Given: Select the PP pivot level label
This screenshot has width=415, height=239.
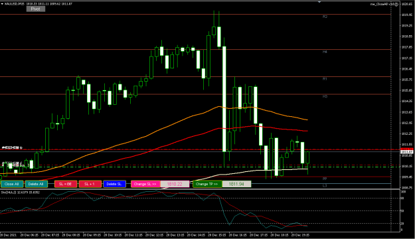Looking at the screenshot, I should tap(325, 179).
